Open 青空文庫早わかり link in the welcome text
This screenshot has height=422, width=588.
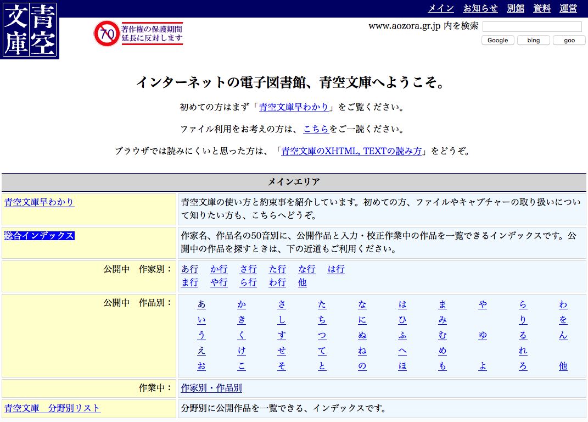coord(294,107)
